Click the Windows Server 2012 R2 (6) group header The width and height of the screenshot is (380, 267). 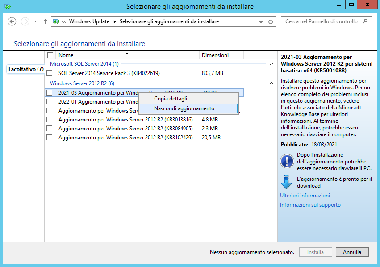point(82,83)
